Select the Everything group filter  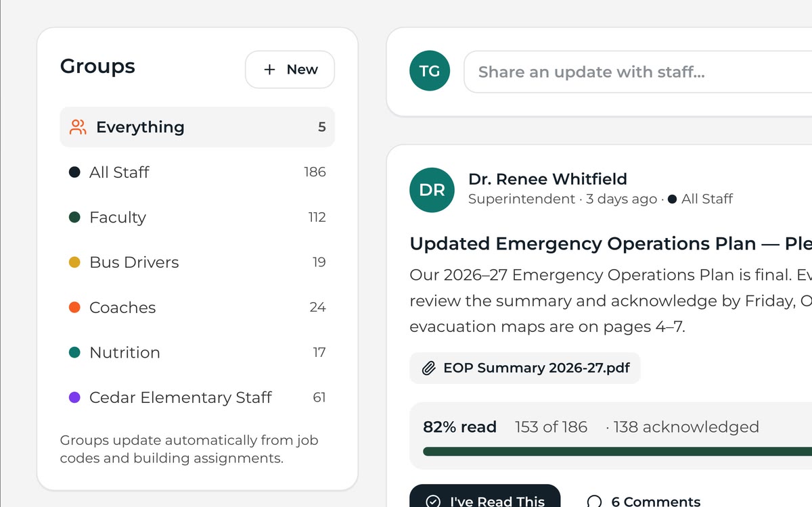(198, 127)
